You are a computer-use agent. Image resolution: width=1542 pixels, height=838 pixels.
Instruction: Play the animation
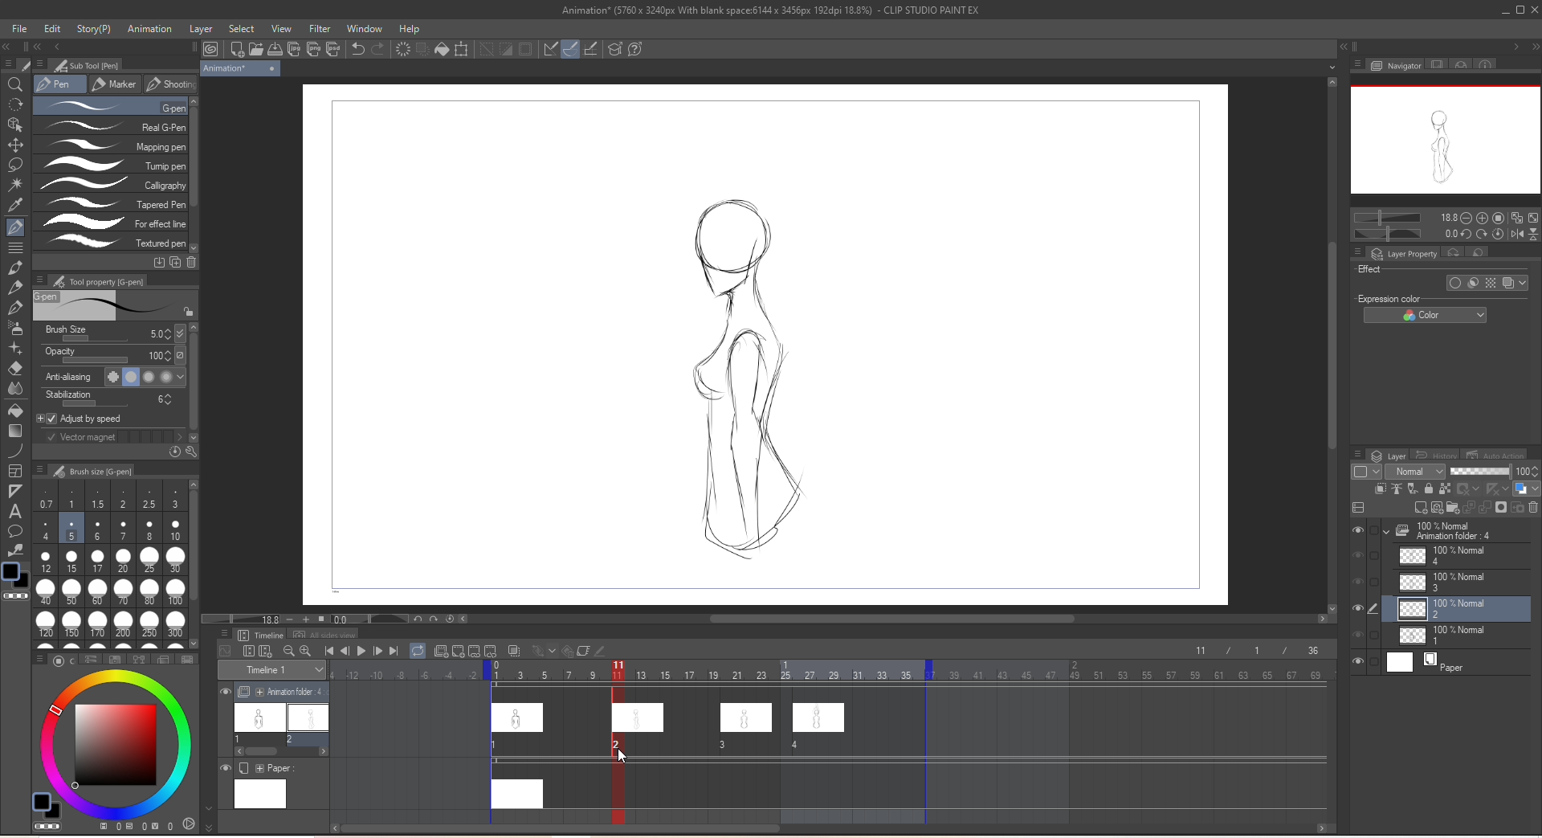[x=361, y=652]
